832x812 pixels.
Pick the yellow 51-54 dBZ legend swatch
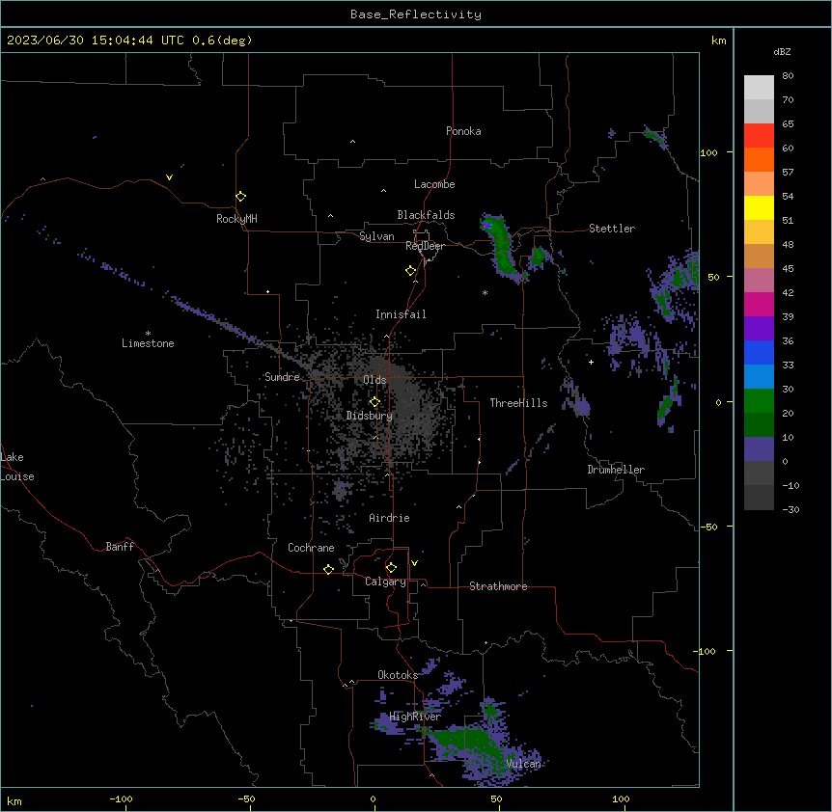pyautogui.click(x=759, y=207)
